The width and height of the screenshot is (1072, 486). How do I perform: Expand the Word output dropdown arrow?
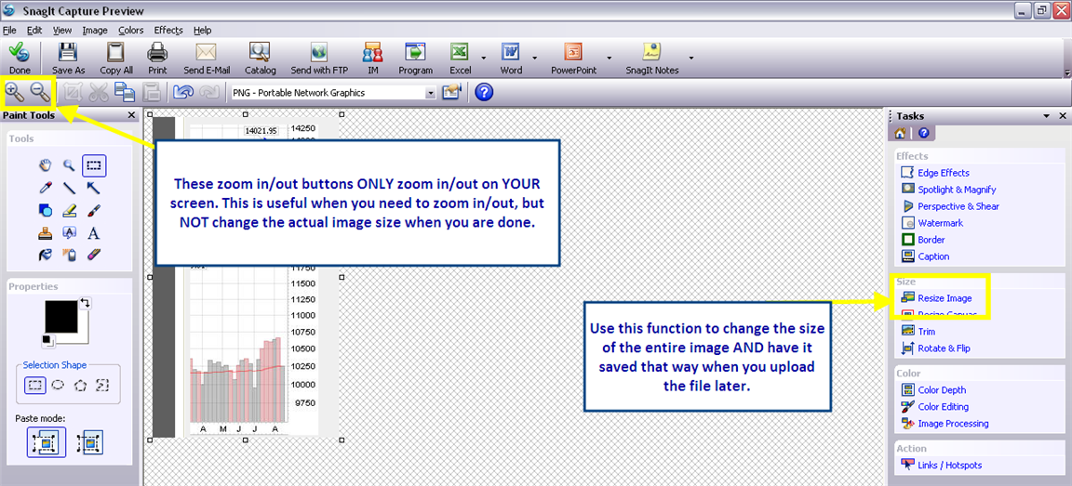click(535, 58)
